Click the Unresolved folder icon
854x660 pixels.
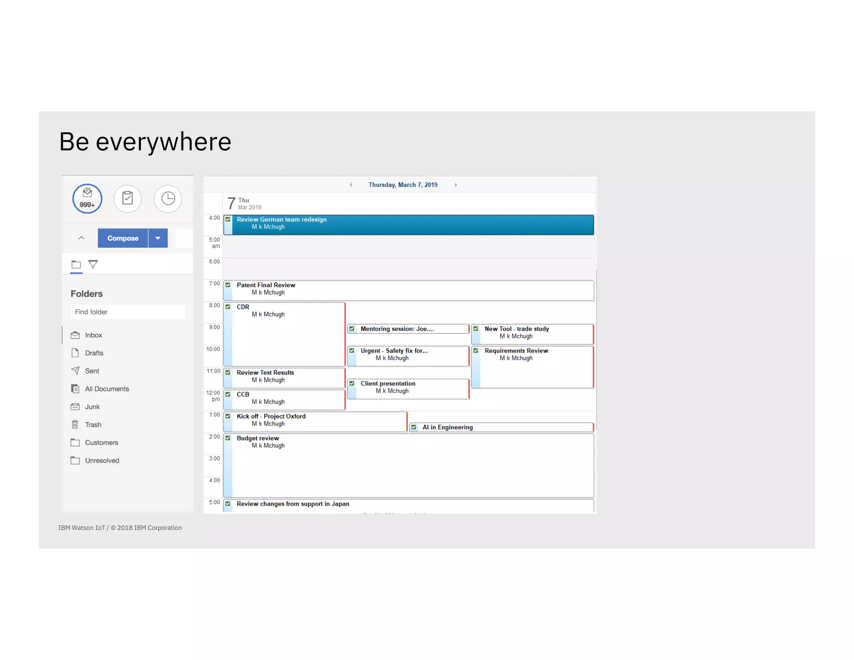(x=75, y=460)
